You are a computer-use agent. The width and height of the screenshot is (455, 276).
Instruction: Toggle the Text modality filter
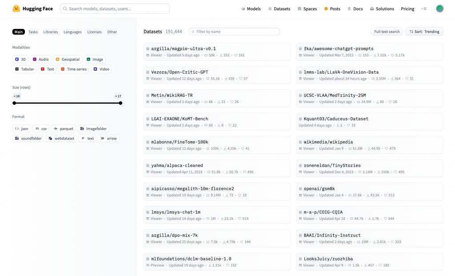point(47,69)
